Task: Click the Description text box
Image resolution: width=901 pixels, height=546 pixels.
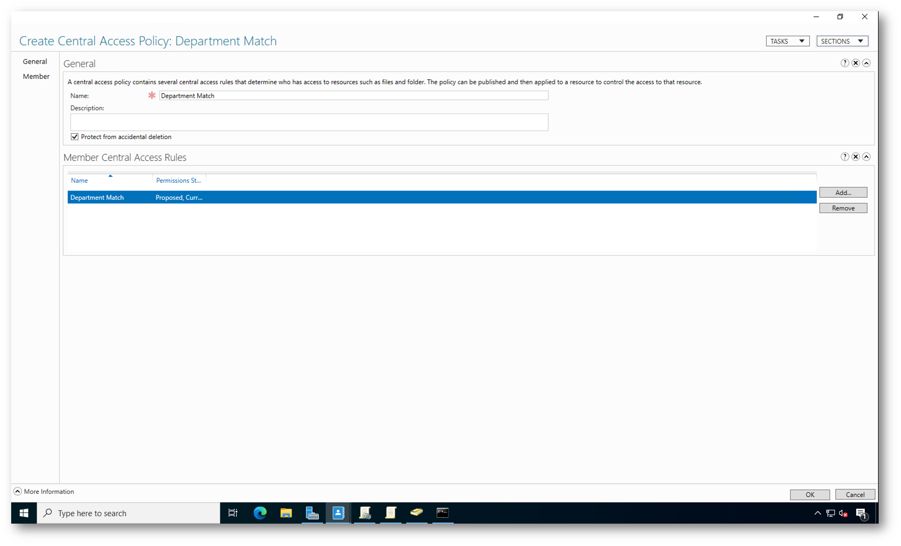Action: point(309,122)
